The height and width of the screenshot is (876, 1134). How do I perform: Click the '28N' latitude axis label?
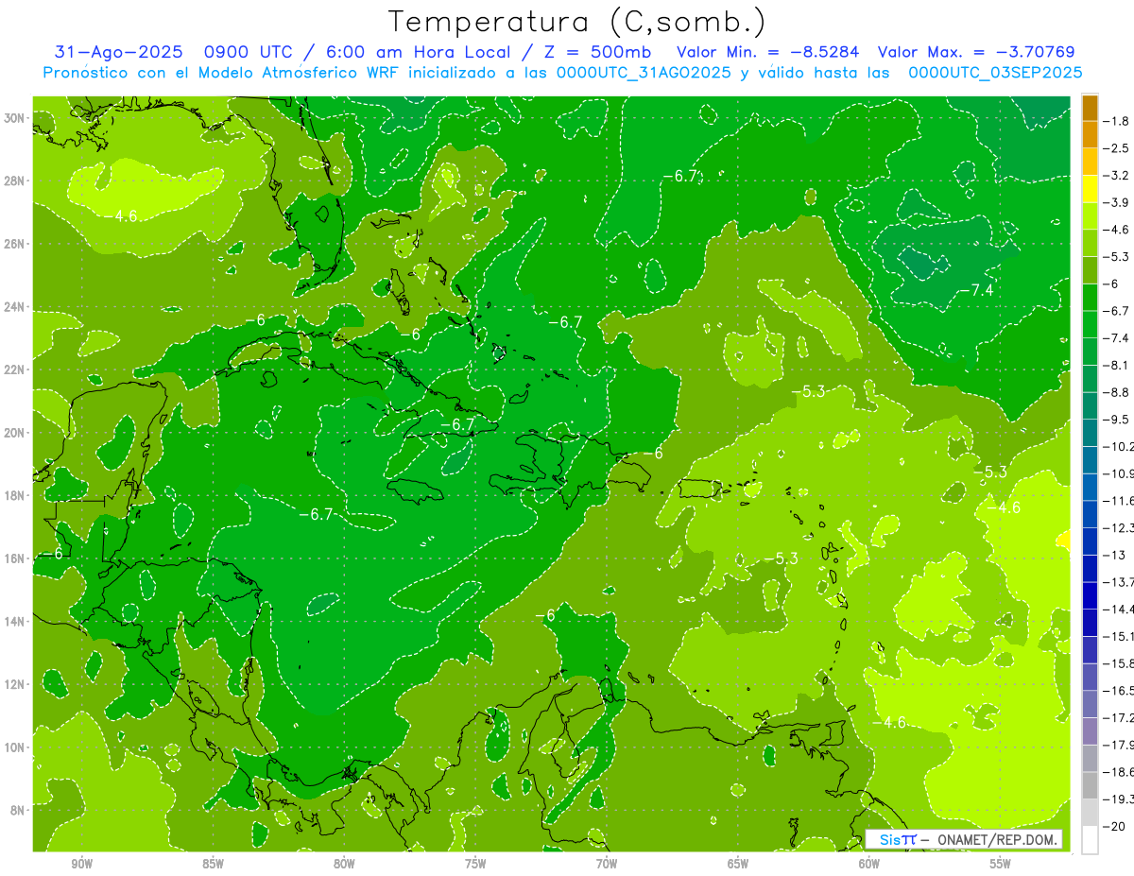[14, 180]
